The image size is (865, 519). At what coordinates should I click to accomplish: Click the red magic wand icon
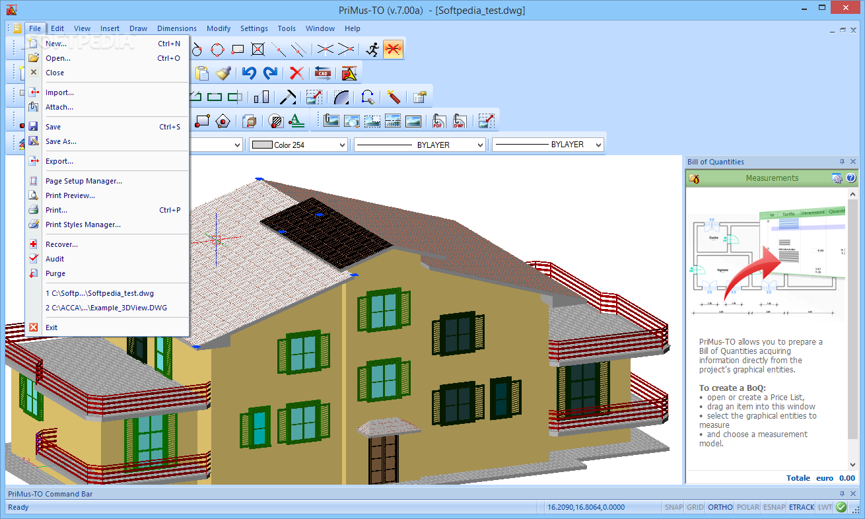pos(394,97)
